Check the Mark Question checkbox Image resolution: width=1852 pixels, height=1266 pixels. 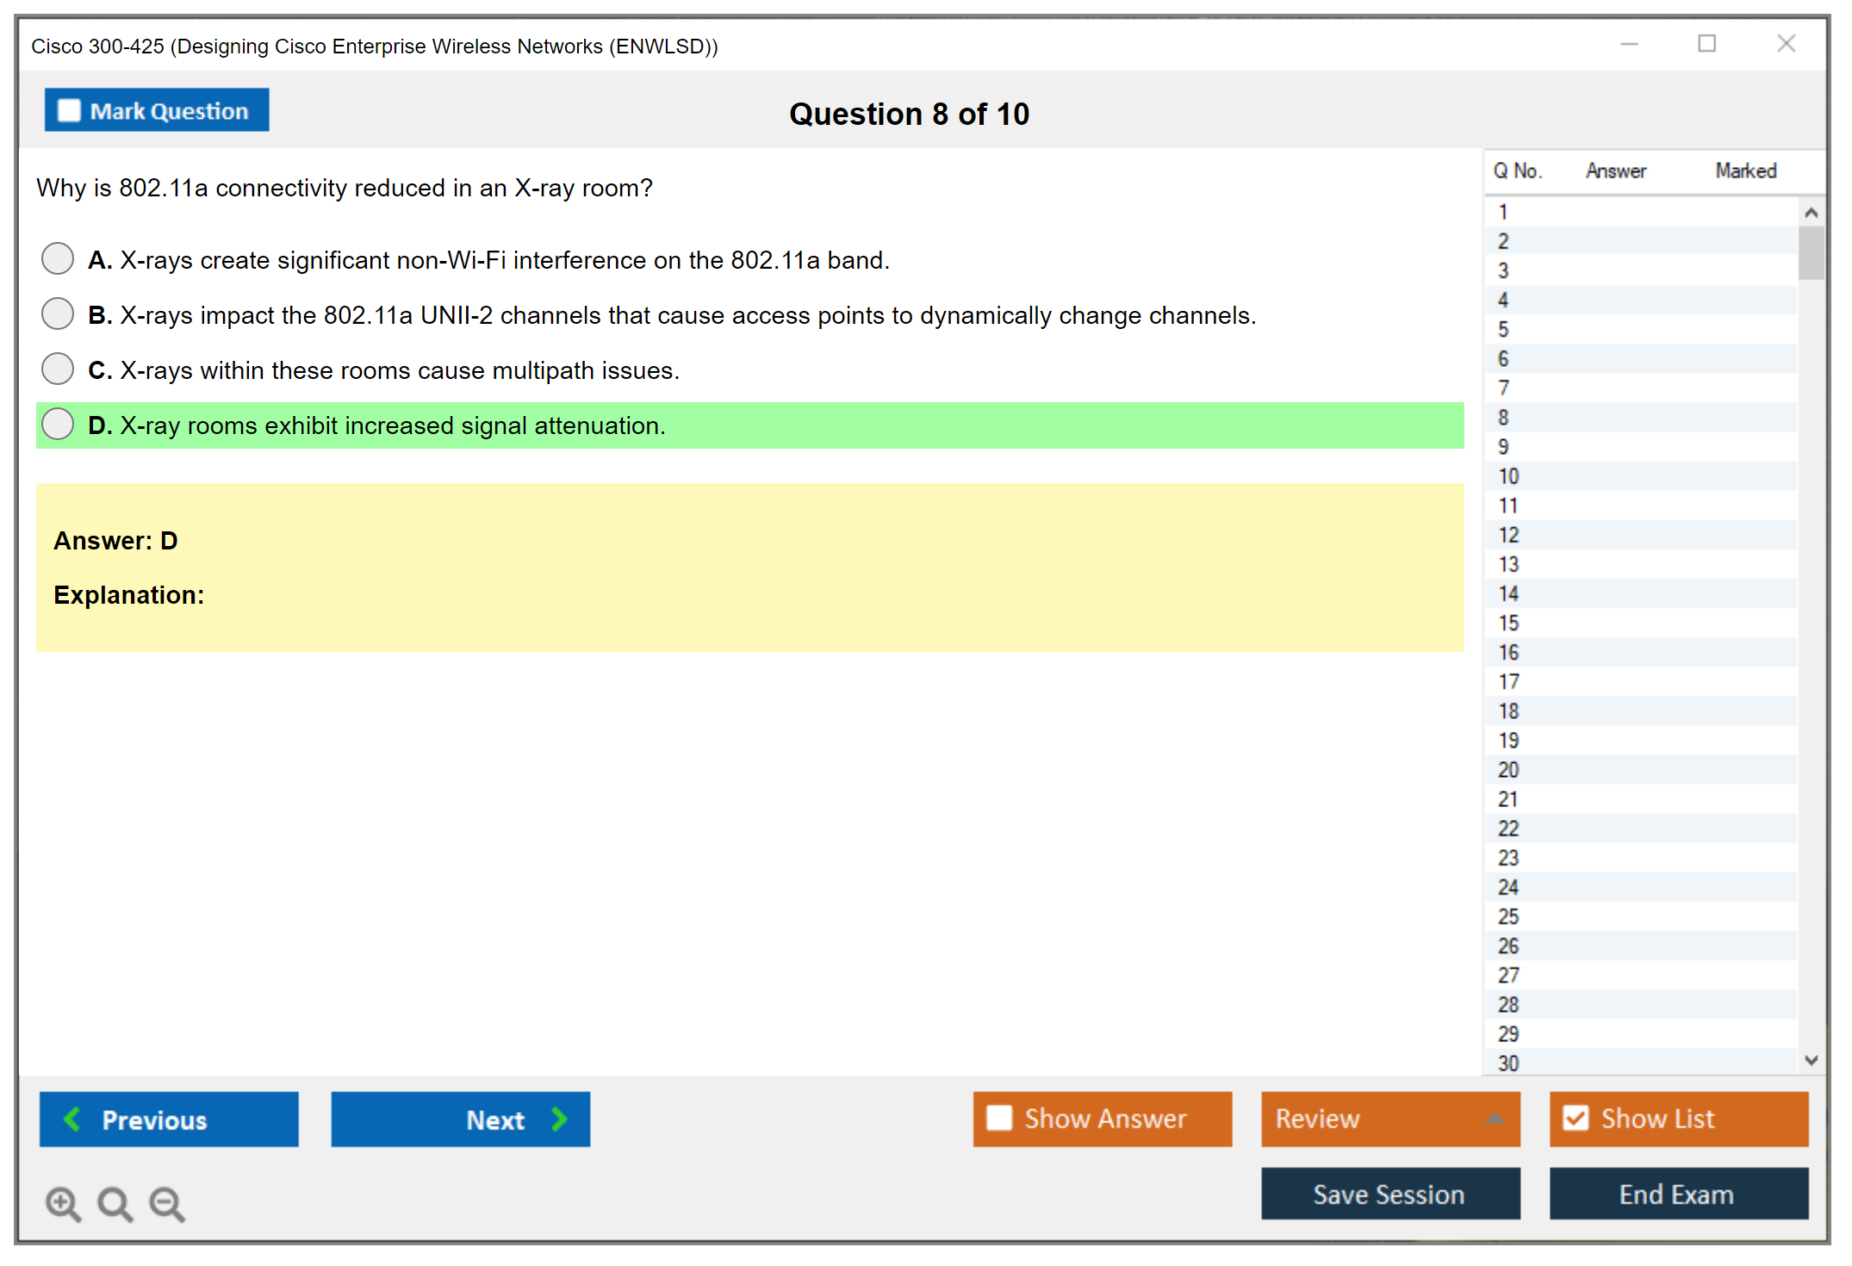pos(69,111)
